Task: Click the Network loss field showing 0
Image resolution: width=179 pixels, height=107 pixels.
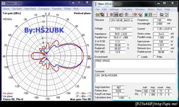Action: pyautogui.click(x=161, y=48)
